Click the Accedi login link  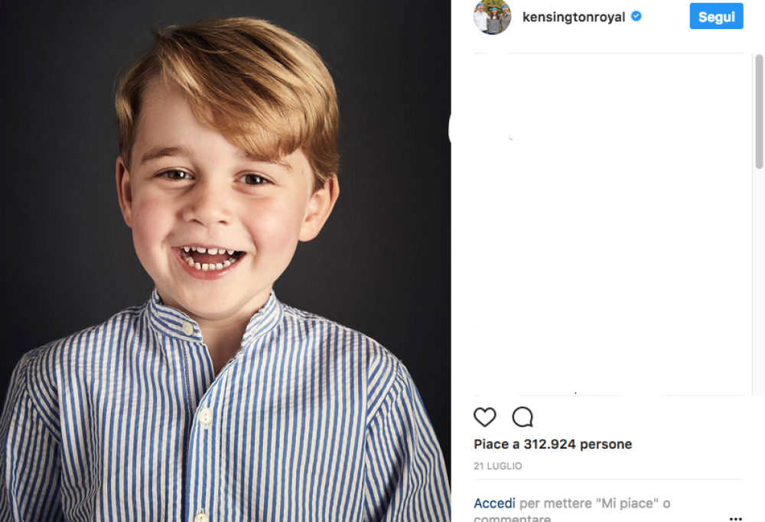pyautogui.click(x=494, y=503)
